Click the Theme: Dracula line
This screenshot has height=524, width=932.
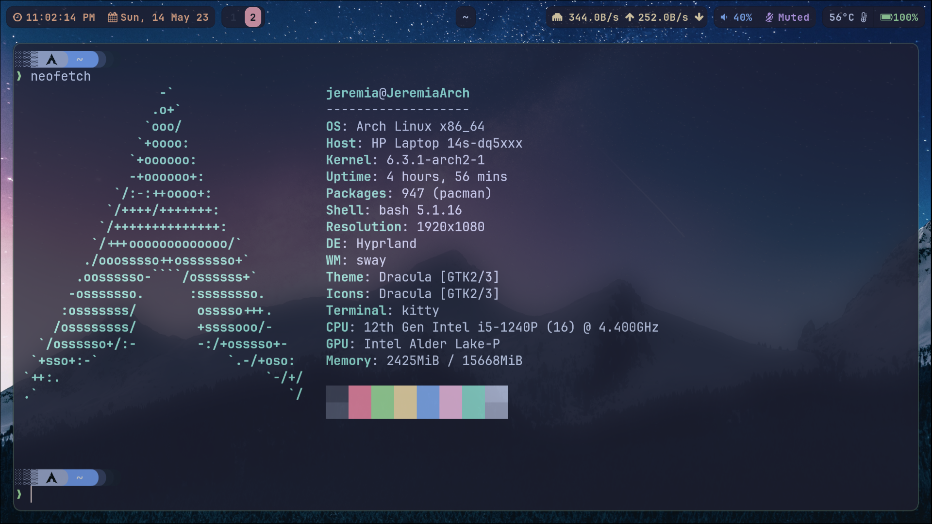[x=413, y=277]
